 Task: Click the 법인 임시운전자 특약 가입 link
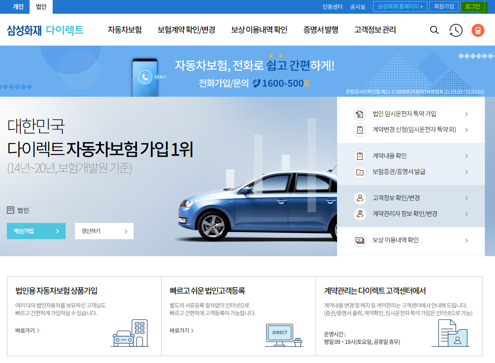(404, 114)
